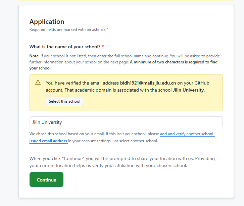Click bold "Jilin University" text in yellow notice
Screen dimensions: 244x206
(x=188, y=90)
